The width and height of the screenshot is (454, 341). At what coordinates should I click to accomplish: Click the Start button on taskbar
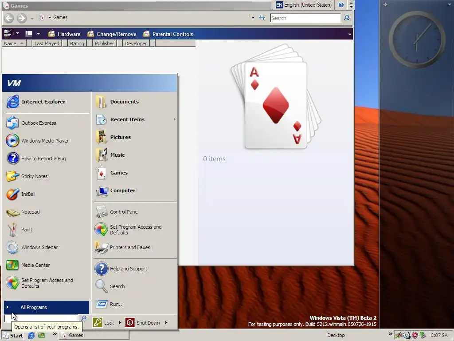coord(13,336)
